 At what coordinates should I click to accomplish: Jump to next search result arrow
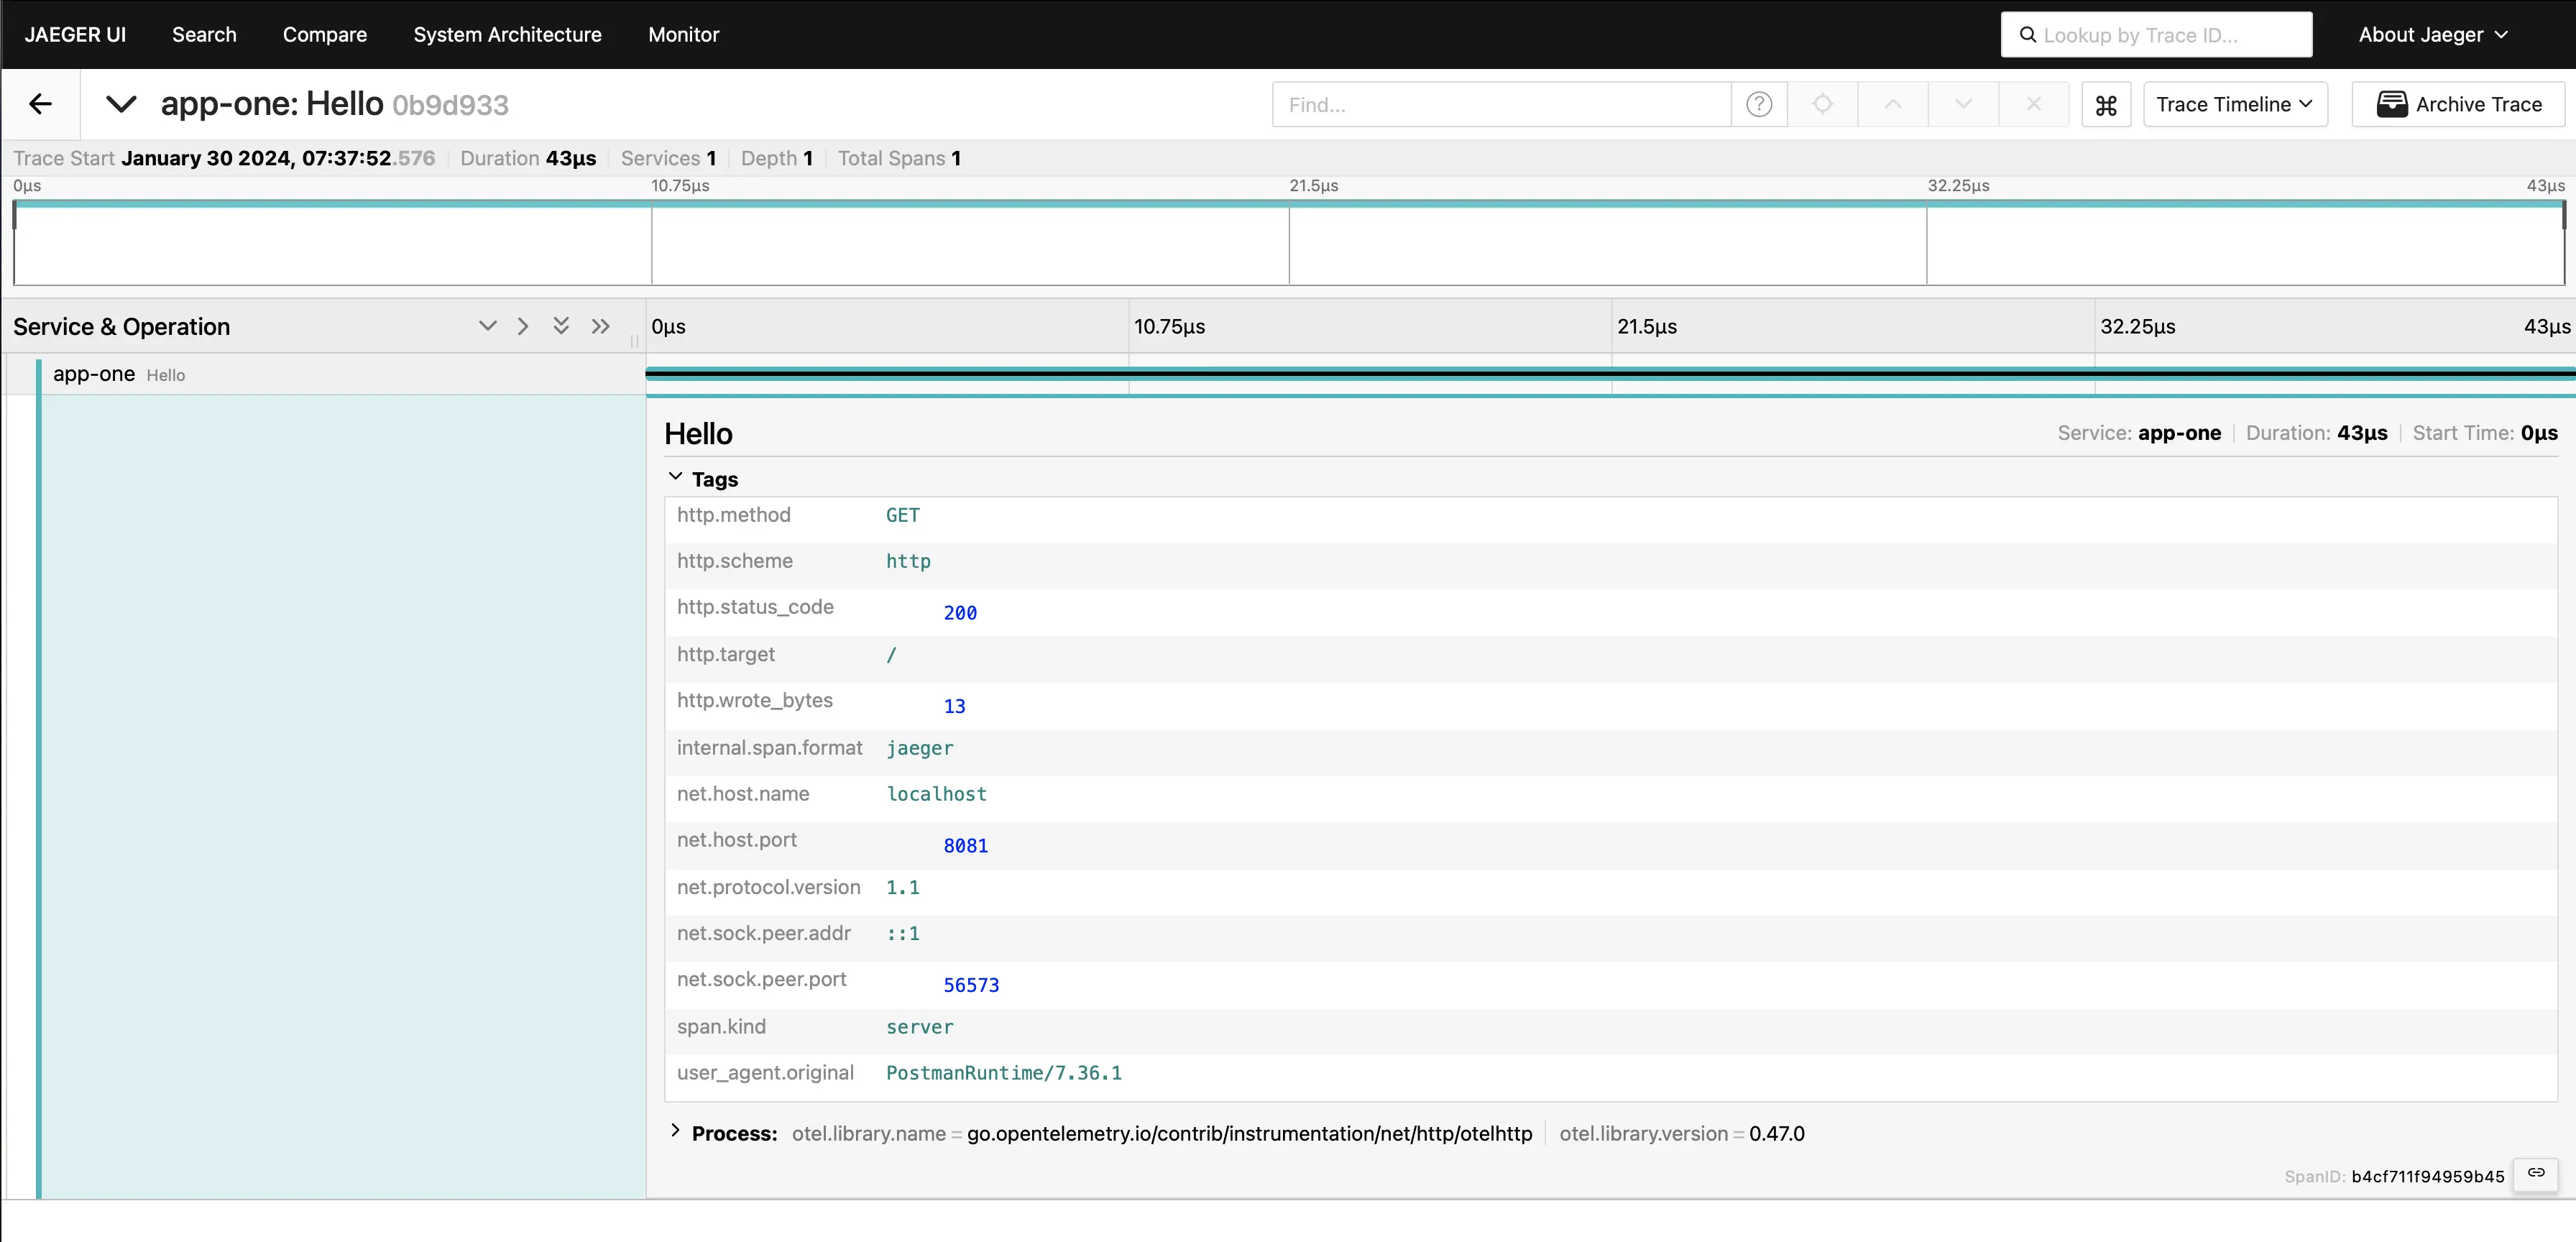[1963, 104]
